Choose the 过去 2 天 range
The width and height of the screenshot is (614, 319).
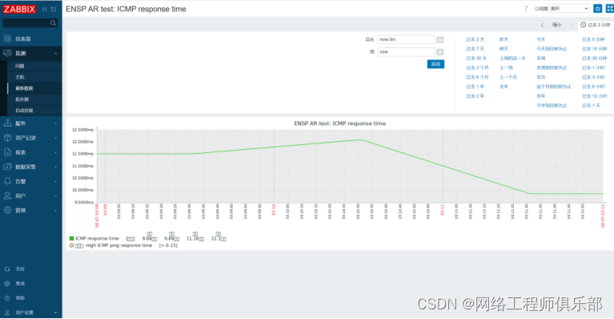point(476,39)
